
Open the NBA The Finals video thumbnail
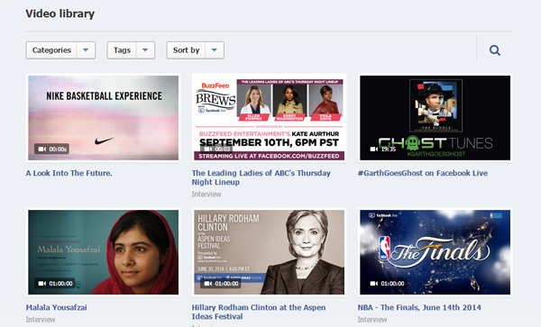(436, 252)
